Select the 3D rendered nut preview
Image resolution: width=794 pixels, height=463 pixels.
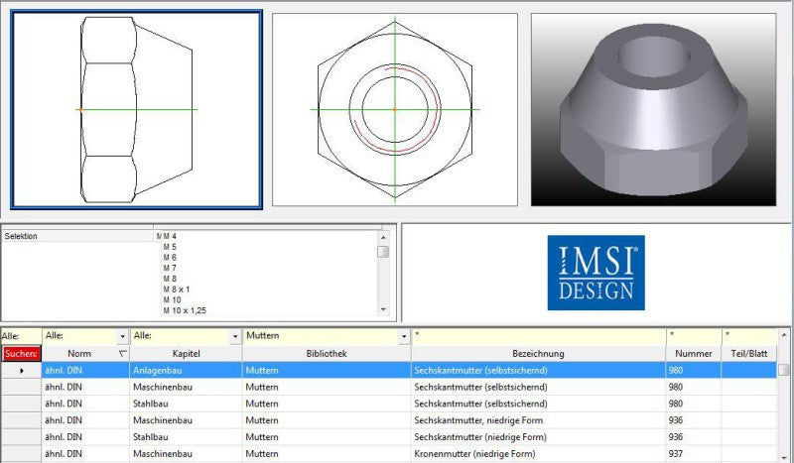pyautogui.click(x=654, y=109)
